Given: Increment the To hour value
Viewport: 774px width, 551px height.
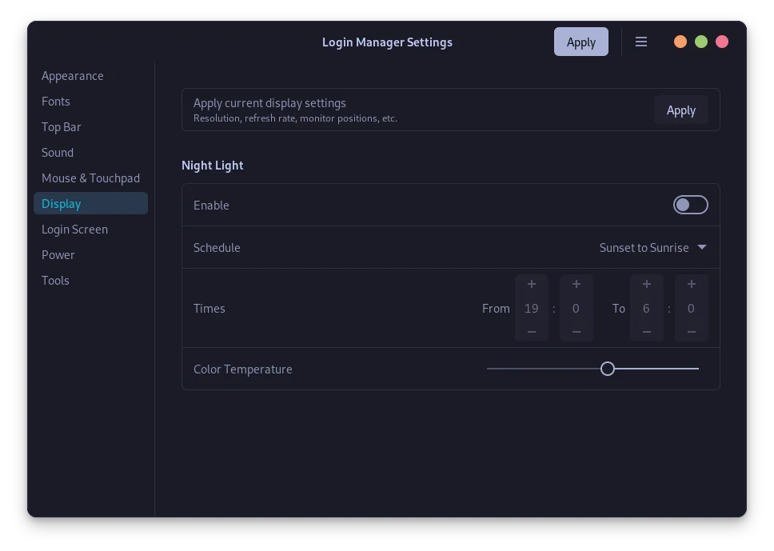Looking at the screenshot, I should pos(646,283).
